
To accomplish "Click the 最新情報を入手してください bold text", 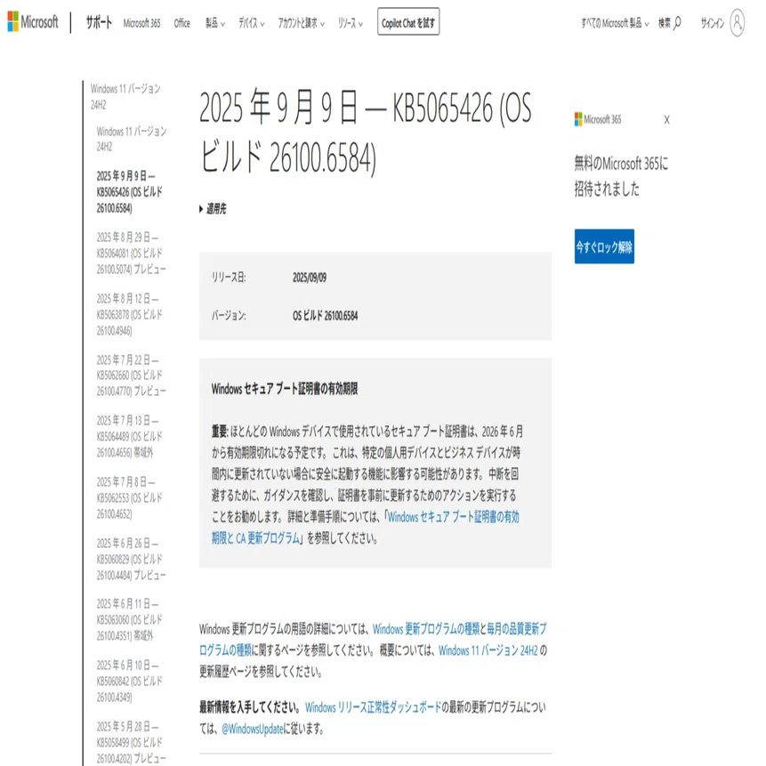I will point(250,707).
